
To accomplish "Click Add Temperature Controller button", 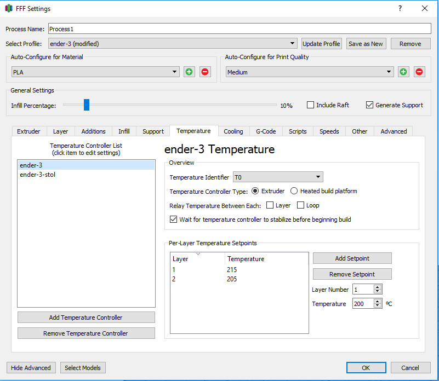I will (86, 317).
